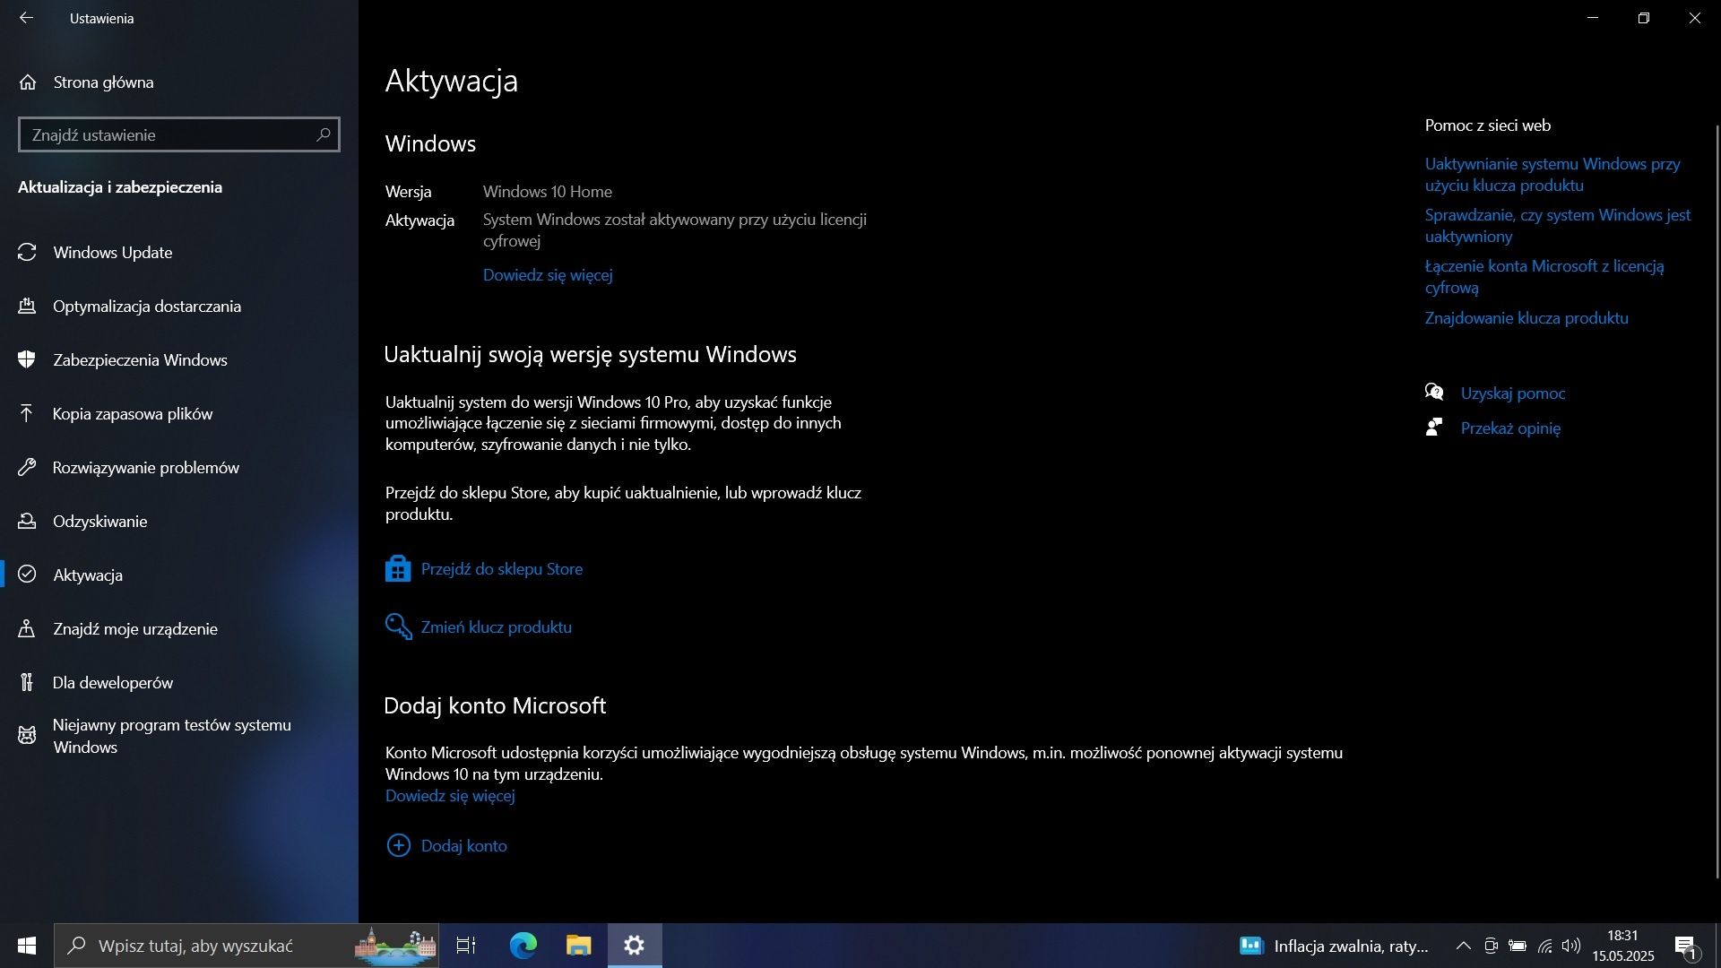Screen dimensions: 1721x968
Task: Click the vertical scrollbar of Settings
Action: [1717, 502]
